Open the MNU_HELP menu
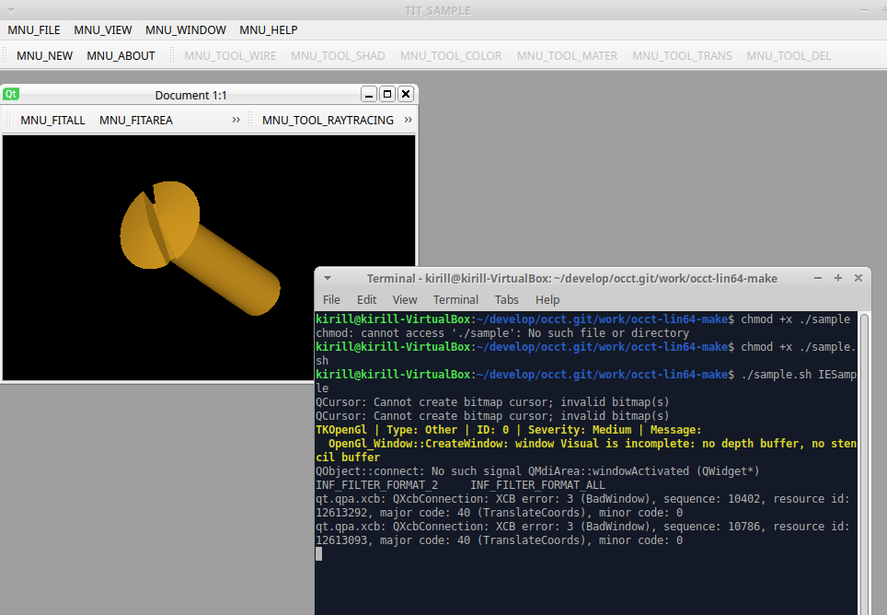887x615 pixels. (x=269, y=30)
